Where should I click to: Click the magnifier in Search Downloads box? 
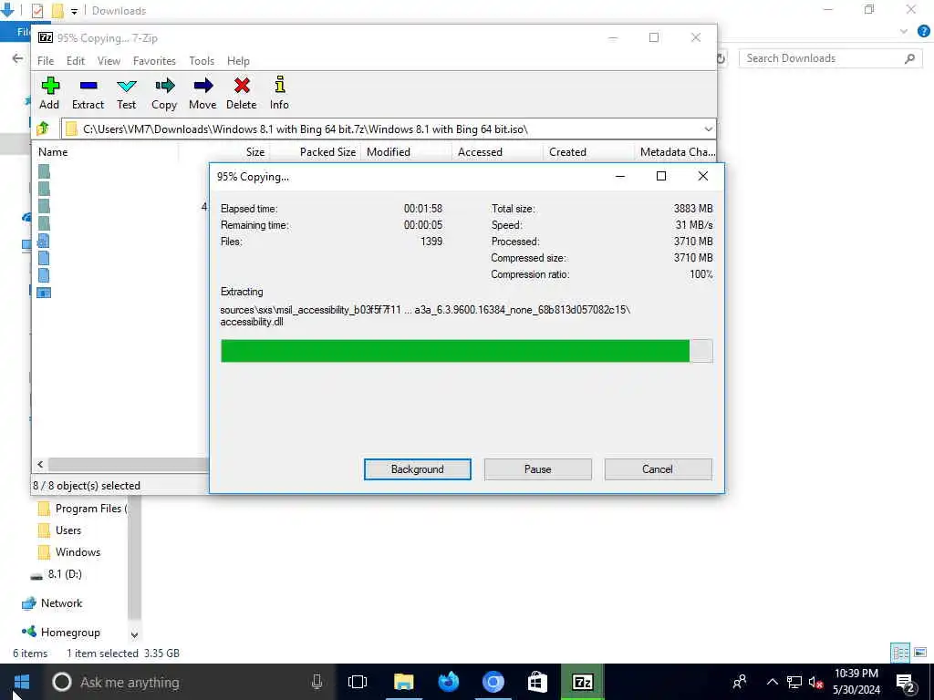pyautogui.click(x=909, y=58)
